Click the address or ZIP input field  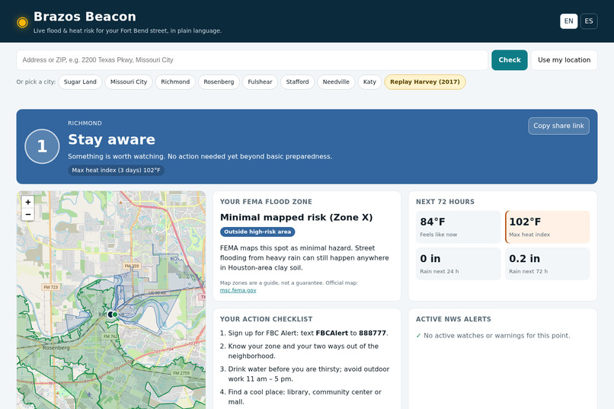252,60
